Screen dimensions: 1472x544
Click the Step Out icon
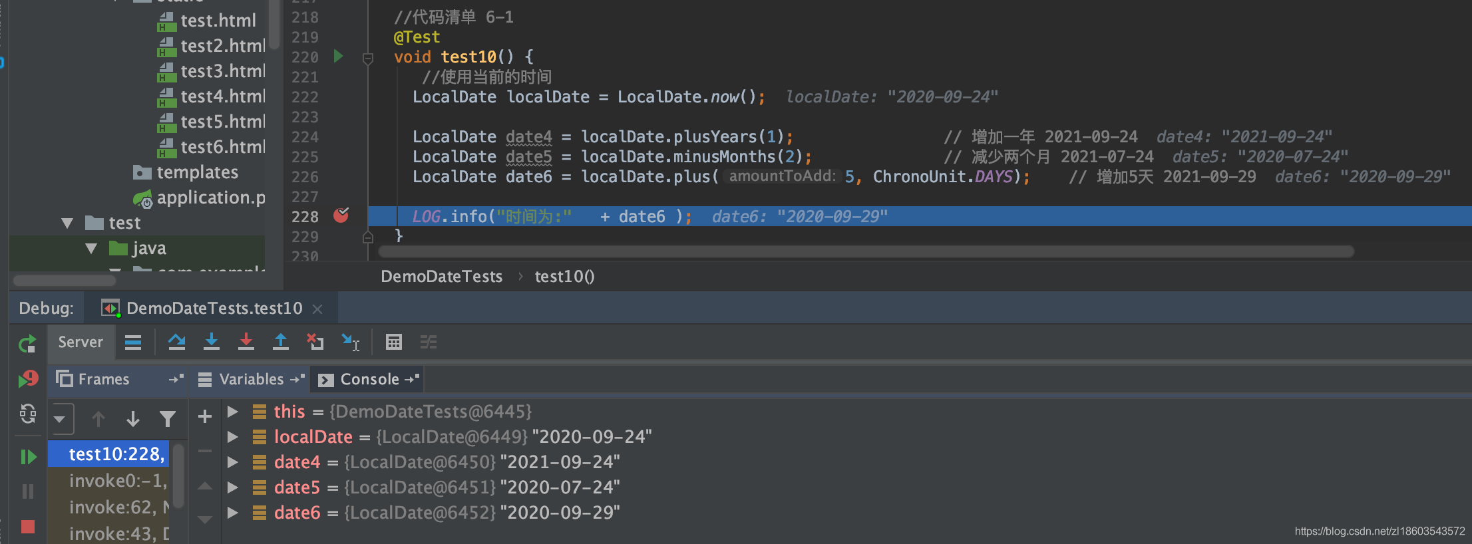pyautogui.click(x=281, y=342)
